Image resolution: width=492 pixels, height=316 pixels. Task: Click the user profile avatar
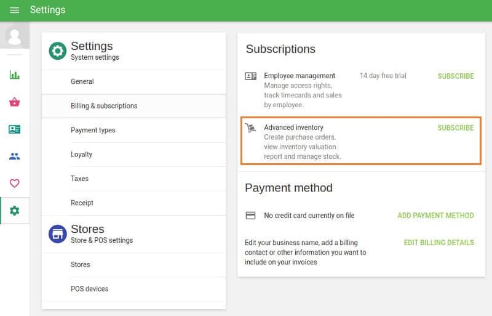(x=14, y=36)
